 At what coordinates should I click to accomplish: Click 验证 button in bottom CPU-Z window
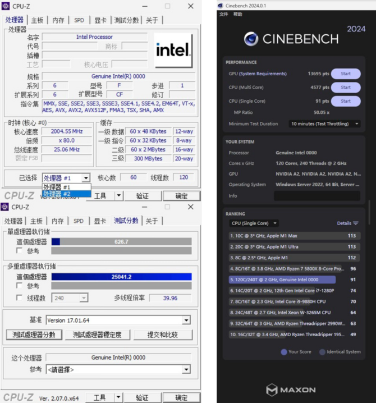pos(143,397)
